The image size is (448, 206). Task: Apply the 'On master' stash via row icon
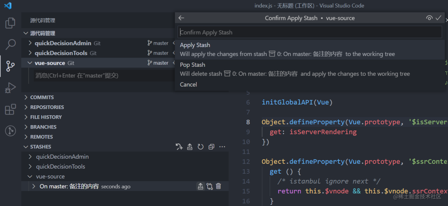[x=200, y=187]
